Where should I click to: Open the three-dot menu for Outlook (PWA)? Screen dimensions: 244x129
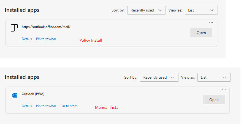coord(224,90)
